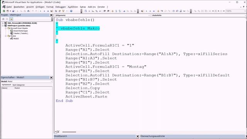Open the Modul1 object dropdown in Eigenschaften

point(51,81)
